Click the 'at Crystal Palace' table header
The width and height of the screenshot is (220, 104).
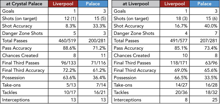coord(24,4)
